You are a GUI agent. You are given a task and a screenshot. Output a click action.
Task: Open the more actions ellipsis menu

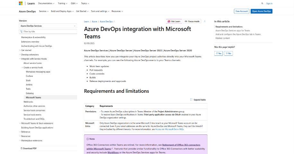[x=205, y=21]
